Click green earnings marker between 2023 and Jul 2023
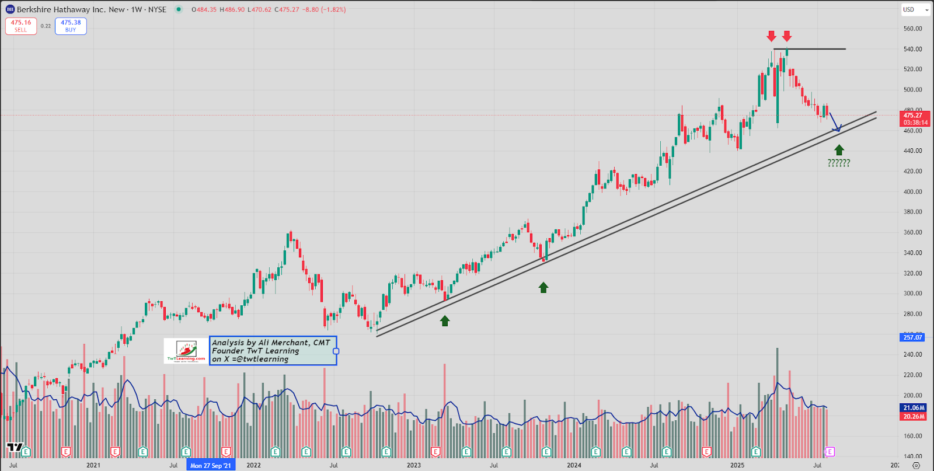Screen dimensions: 934x471 pos(466,452)
